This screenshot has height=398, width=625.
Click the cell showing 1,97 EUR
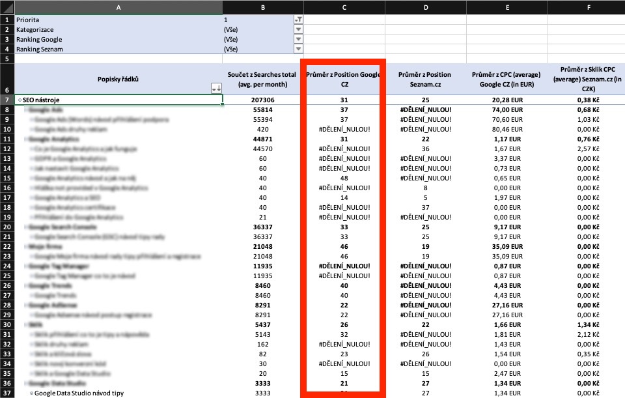tap(507, 198)
